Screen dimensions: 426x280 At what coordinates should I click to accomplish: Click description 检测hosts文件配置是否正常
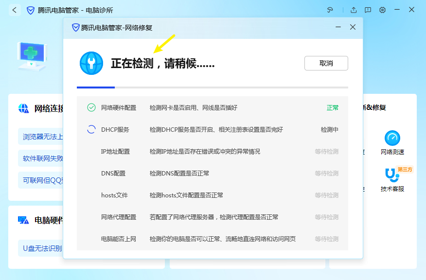click(186, 195)
